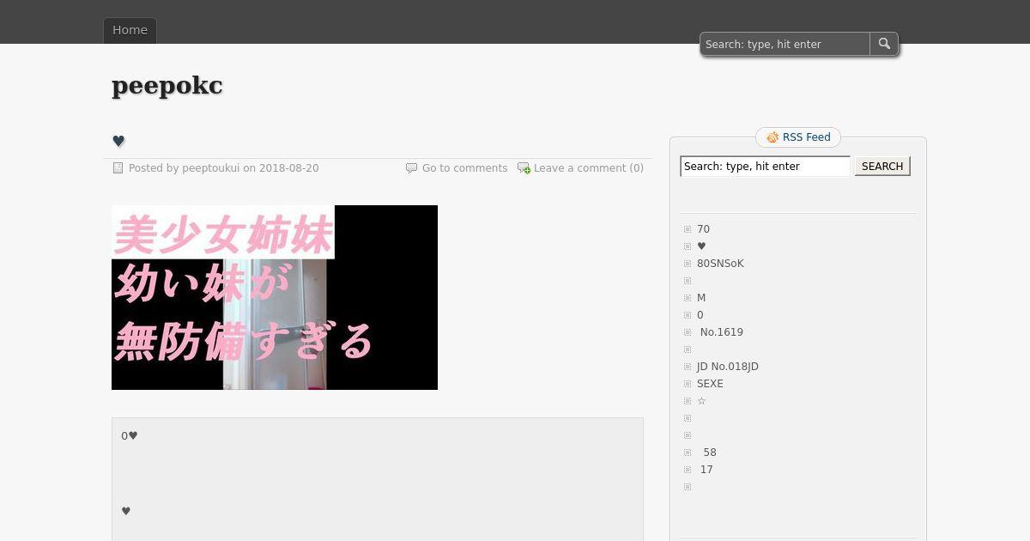Click the page icon before Posted by

[118, 168]
